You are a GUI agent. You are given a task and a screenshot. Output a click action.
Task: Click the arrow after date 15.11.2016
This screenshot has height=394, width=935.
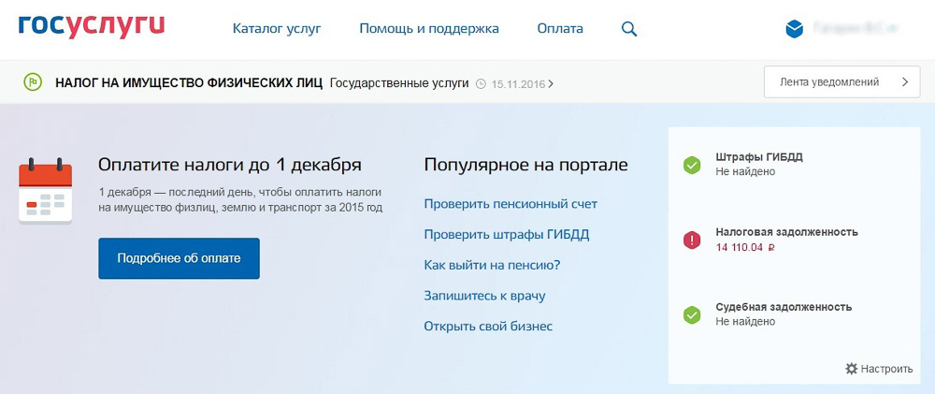[x=551, y=83]
